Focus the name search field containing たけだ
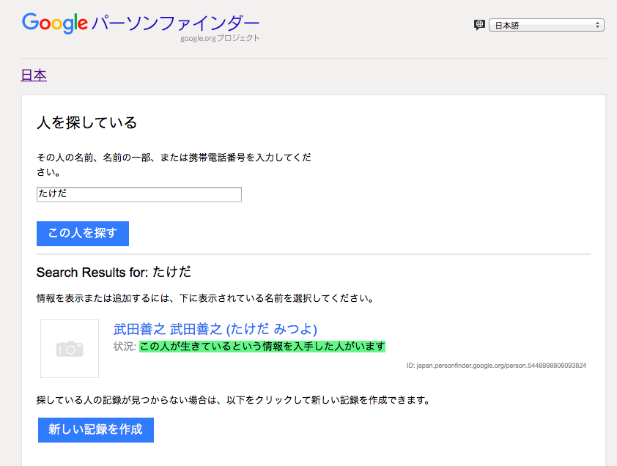The width and height of the screenshot is (617, 466). pos(139,194)
